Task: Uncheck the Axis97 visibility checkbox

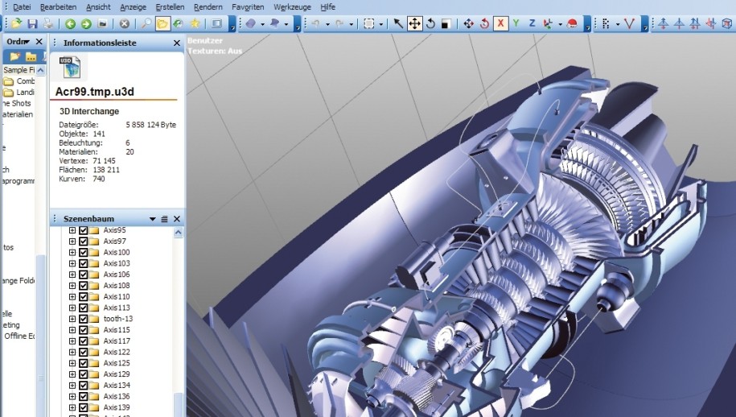Action: pyautogui.click(x=84, y=242)
